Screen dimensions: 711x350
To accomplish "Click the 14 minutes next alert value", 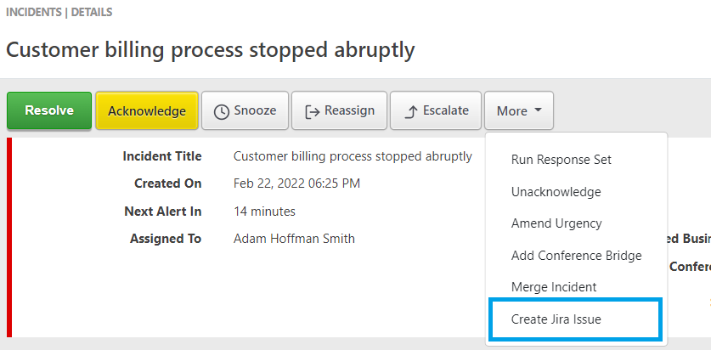I will pos(264,212).
